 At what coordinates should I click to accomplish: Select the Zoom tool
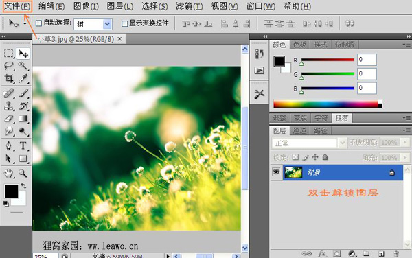[23, 173]
